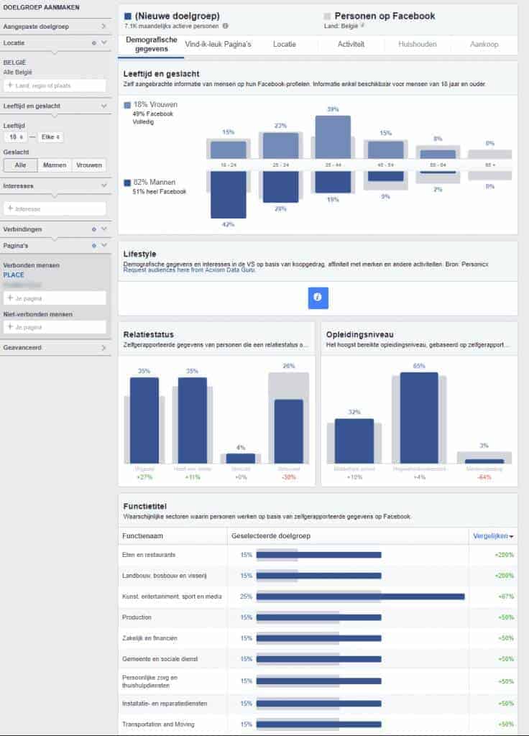The width and height of the screenshot is (529, 736).
Task: Switch to the Locatie tab
Action: pyautogui.click(x=285, y=45)
